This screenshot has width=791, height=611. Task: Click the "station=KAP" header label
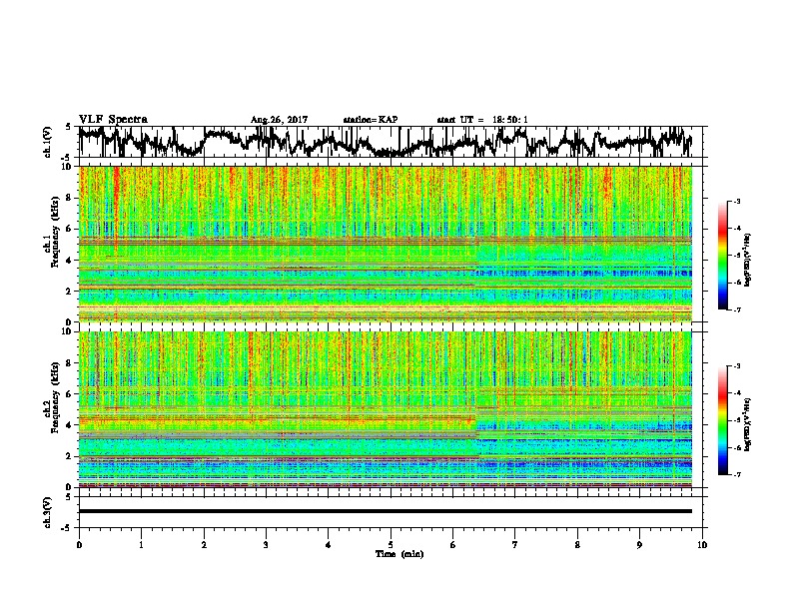click(x=371, y=120)
